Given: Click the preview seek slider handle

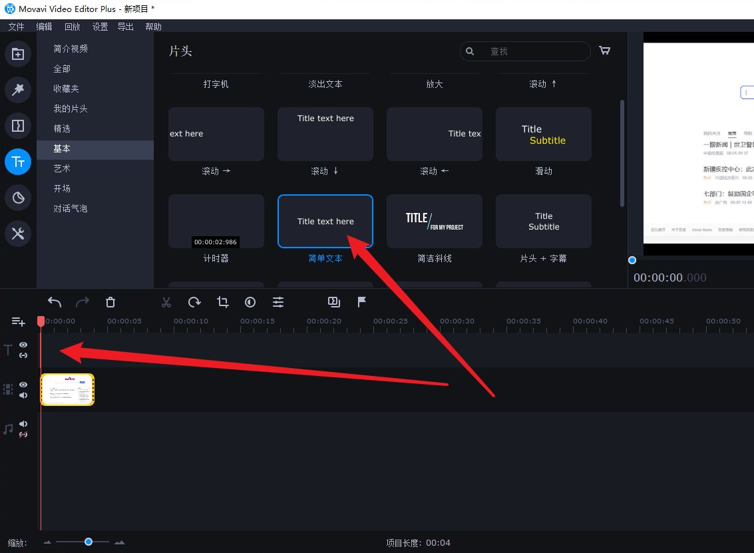Looking at the screenshot, I should [632, 260].
